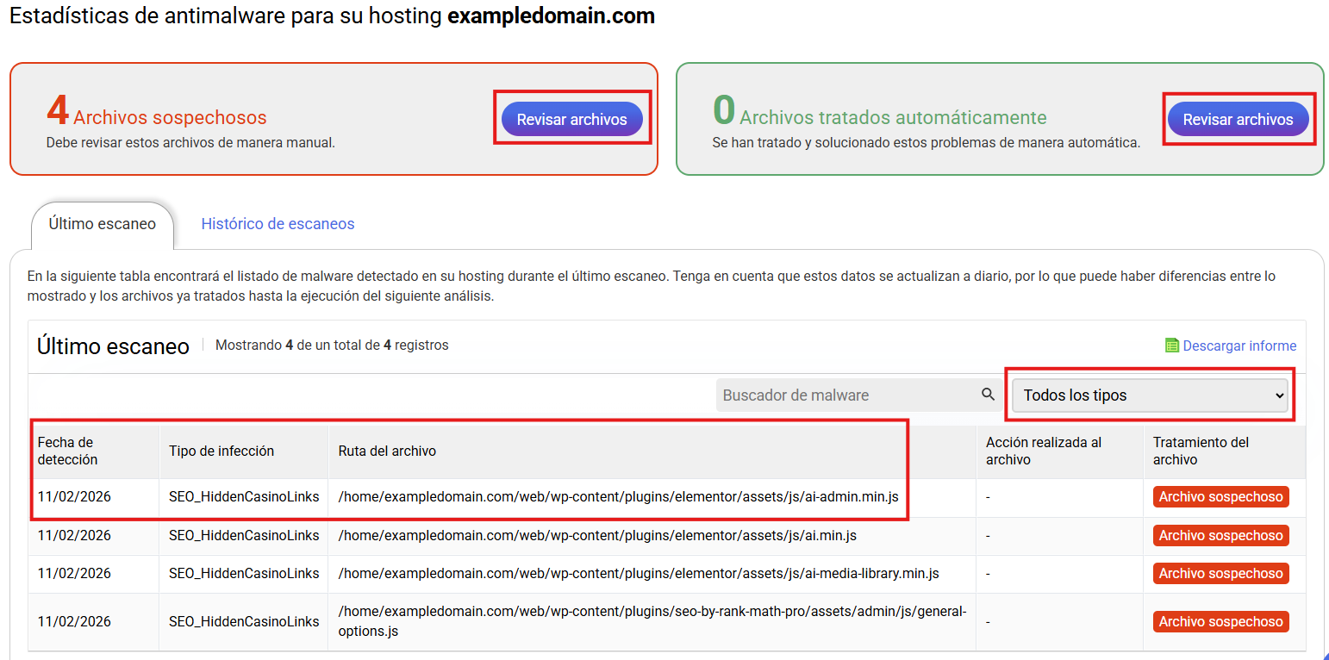The image size is (1329, 660).
Task: Select the Último escaneo tab
Action: tap(102, 224)
